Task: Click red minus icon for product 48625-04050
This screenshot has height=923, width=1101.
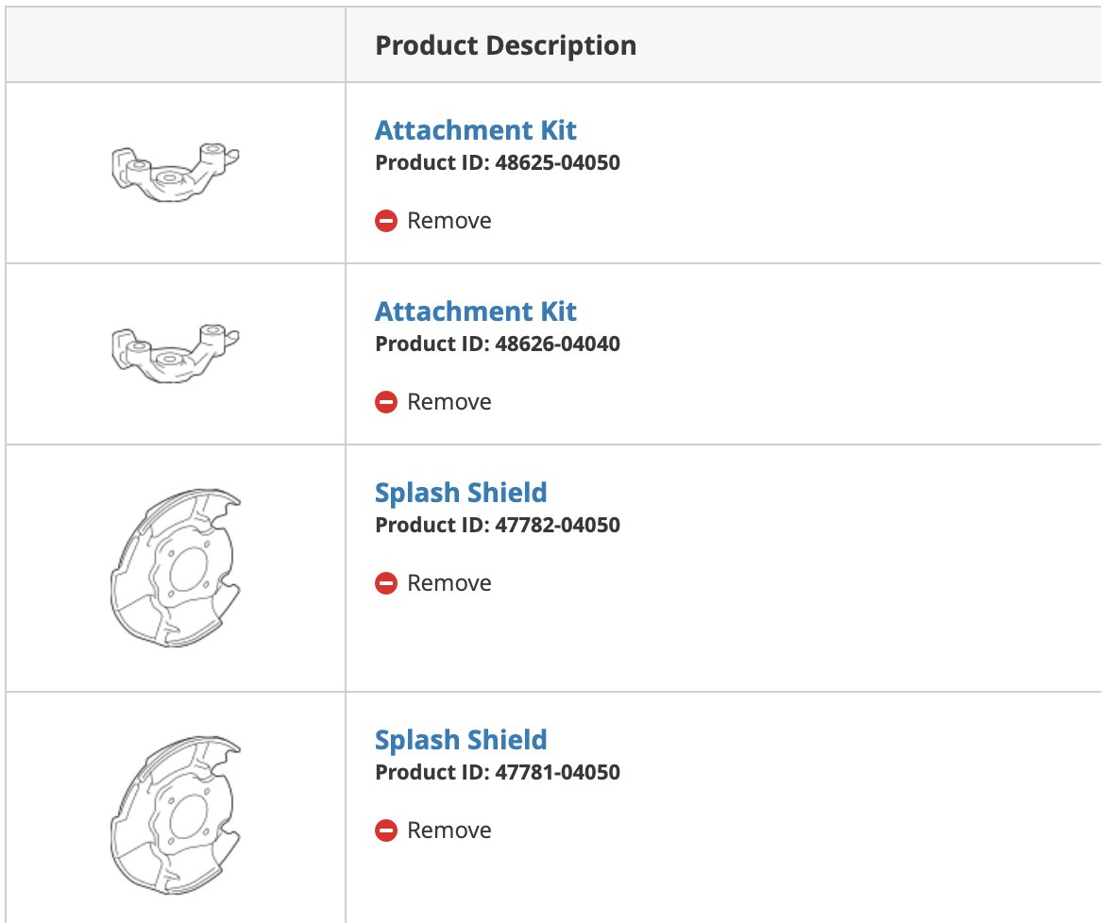Action: coord(386,221)
